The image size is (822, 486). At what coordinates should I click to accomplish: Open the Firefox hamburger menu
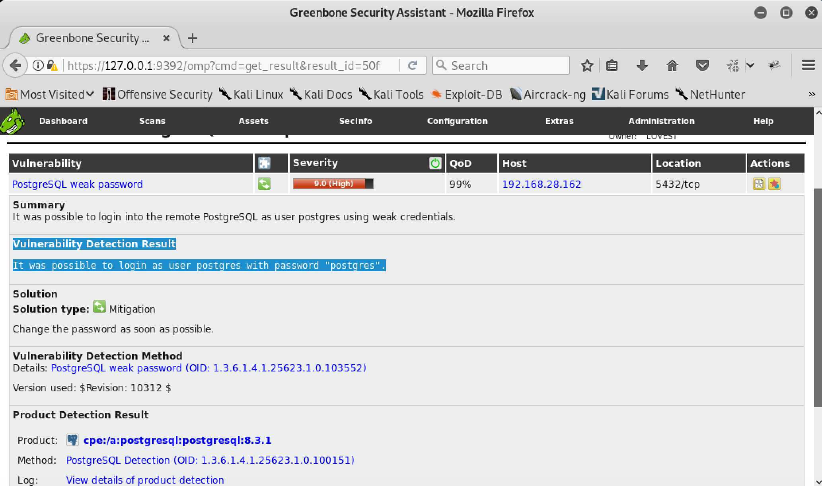point(808,65)
